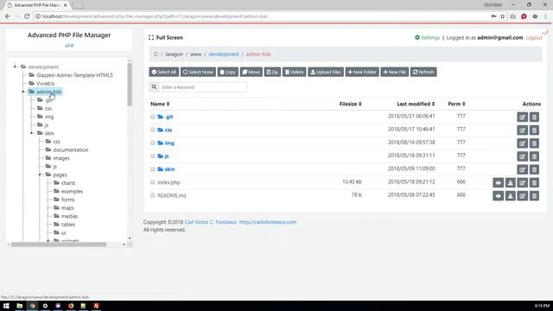Click edit icon for index.php
Screen dimensions: 553x311
tap(522, 182)
